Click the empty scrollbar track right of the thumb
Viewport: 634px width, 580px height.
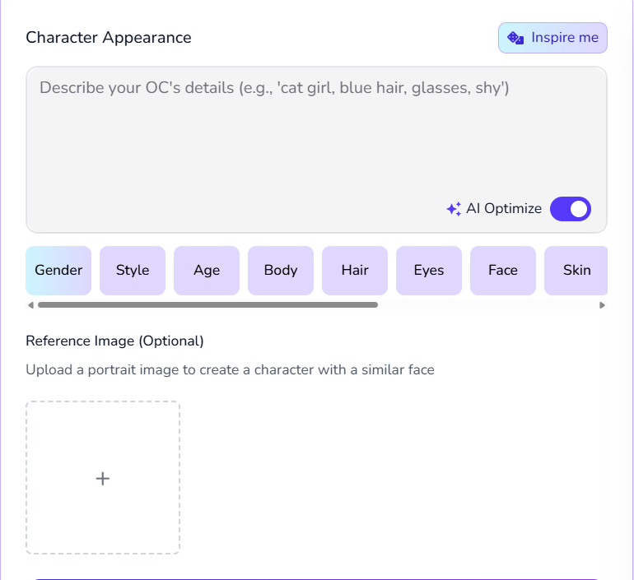tap(487, 305)
